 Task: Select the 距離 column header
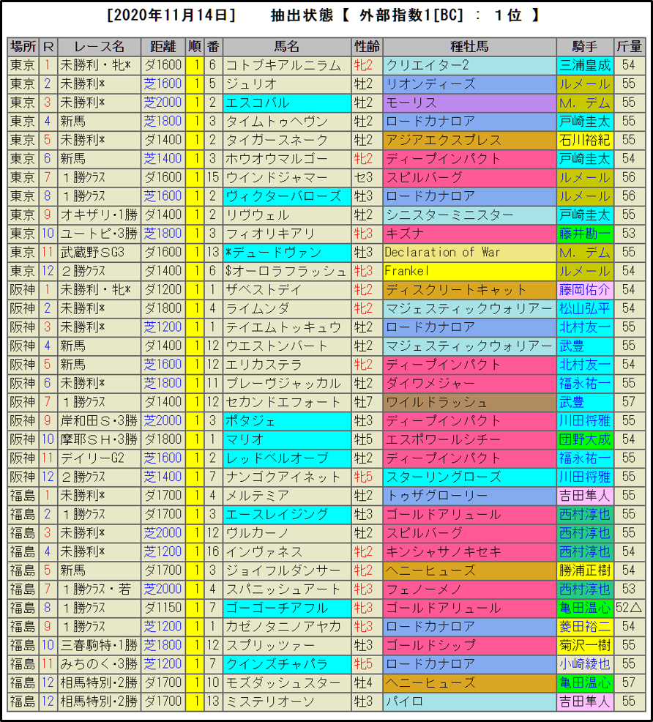click(x=163, y=47)
